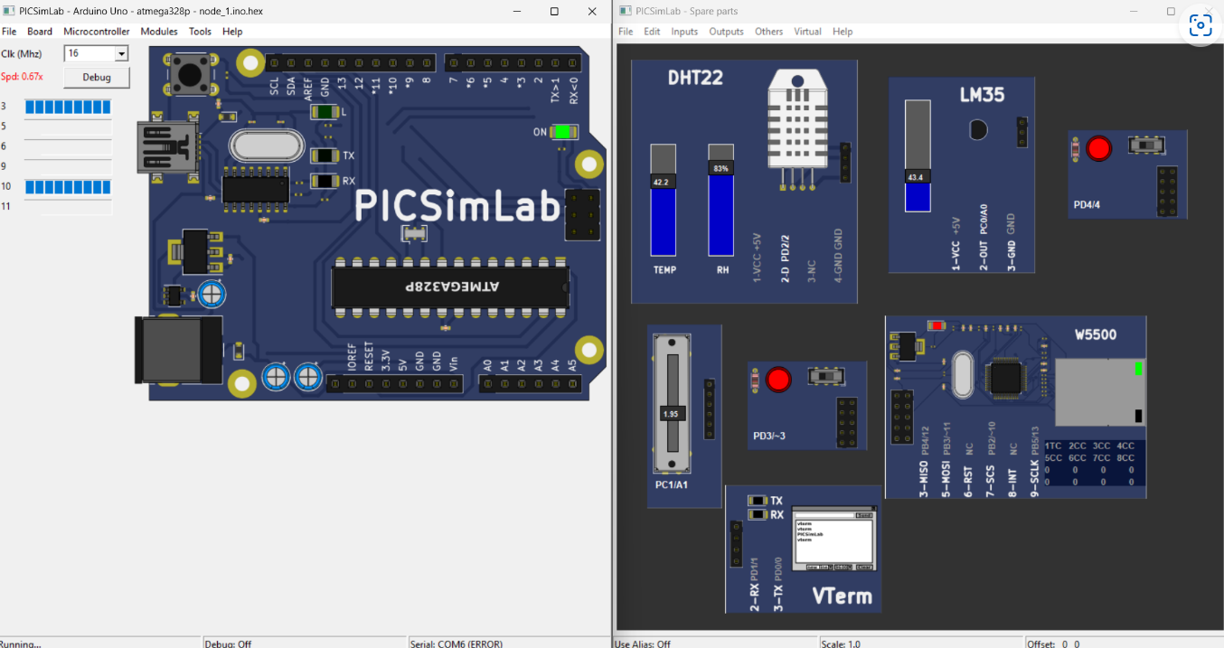Click the ICSP header on Arduino board
Viewport: 1224px width, 648px height.
[583, 215]
